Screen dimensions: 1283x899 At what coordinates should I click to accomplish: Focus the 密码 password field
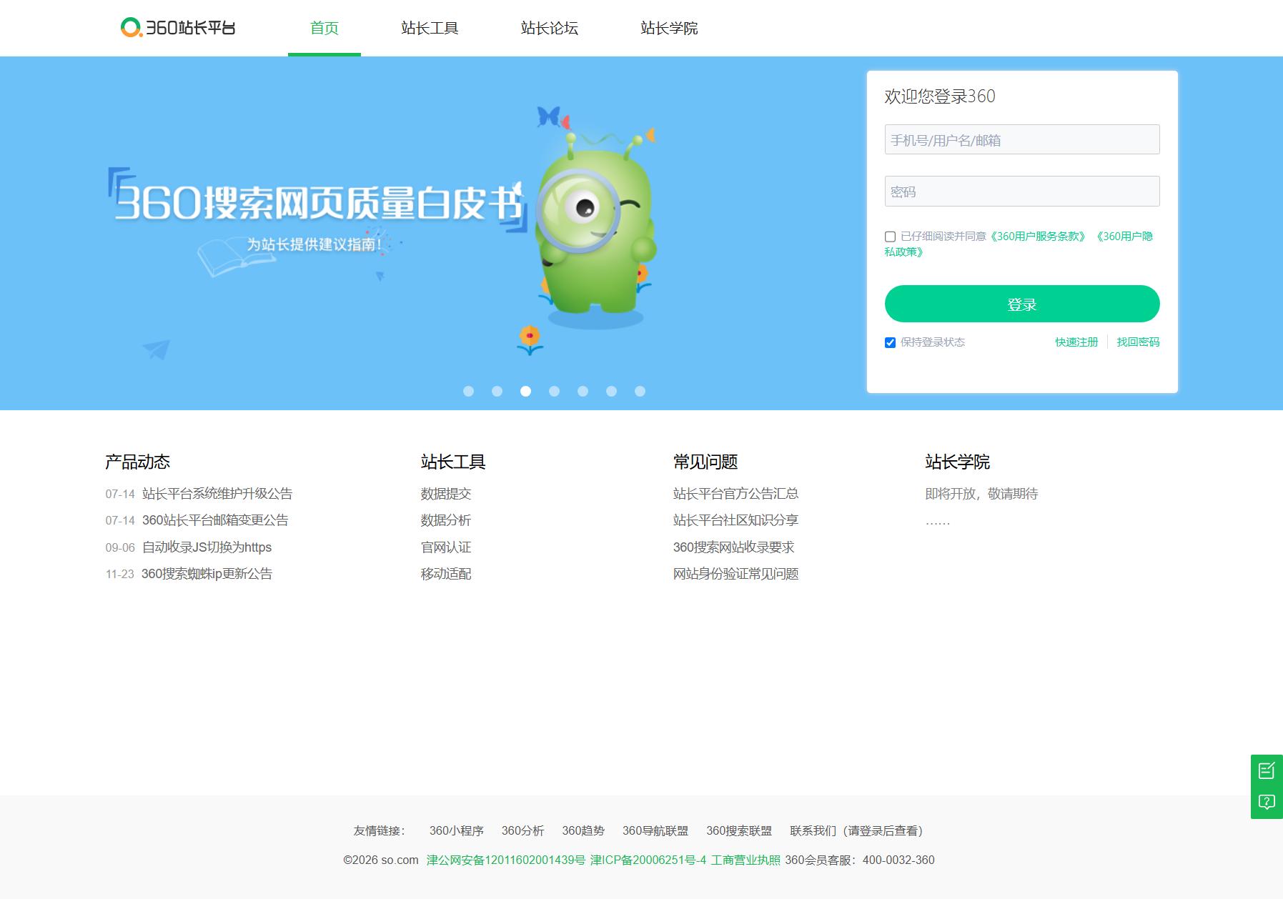coord(1022,192)
